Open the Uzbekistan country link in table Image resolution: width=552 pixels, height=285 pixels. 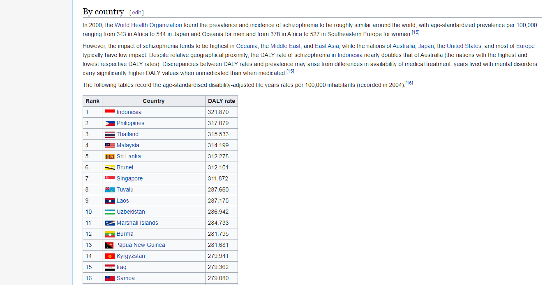(131, 212)
